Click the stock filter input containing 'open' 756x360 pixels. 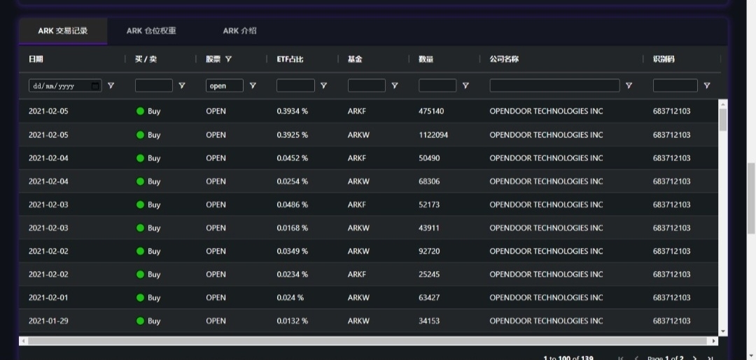[225, 85]
